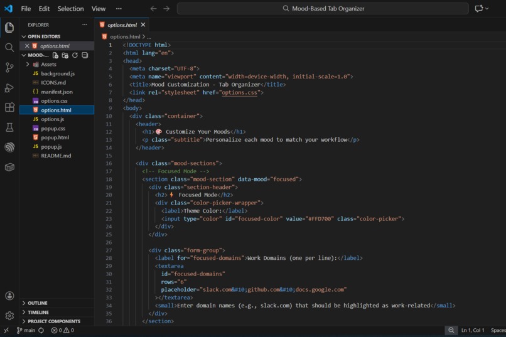
Task: Open the Edit menu
Action: point(44,9)
